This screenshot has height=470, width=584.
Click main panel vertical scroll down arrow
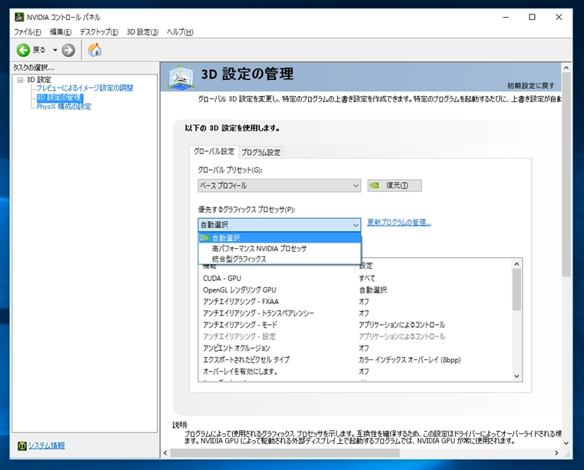click(x=566, y=443)
